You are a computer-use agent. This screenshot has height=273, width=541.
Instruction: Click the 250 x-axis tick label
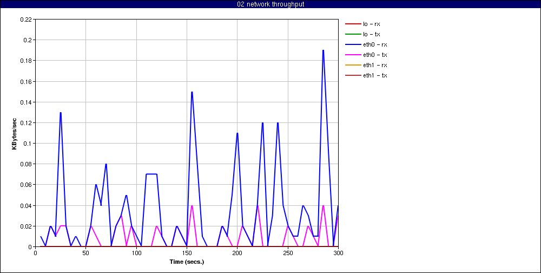coord(288,253)
